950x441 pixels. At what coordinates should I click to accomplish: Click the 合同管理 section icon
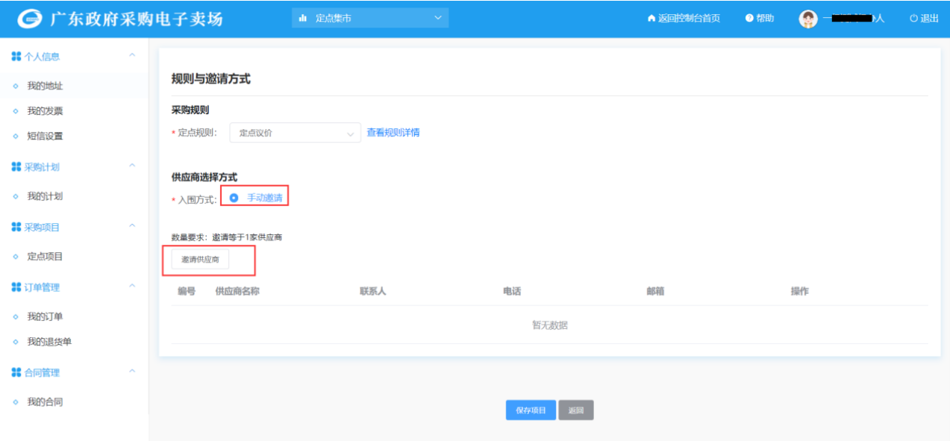point(16,372)
